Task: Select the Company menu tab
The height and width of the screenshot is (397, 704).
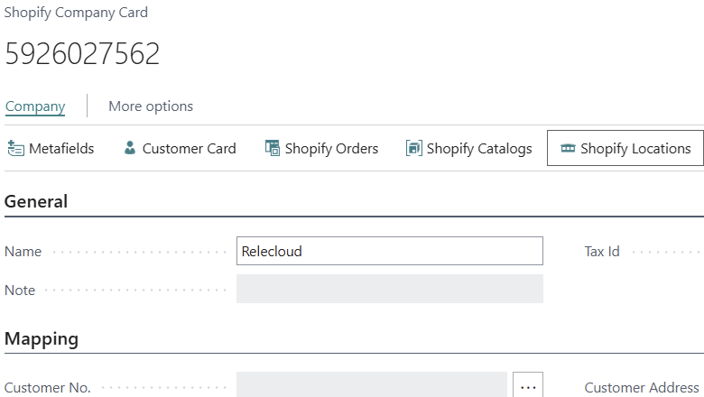Action: click(x=35, y=106)
